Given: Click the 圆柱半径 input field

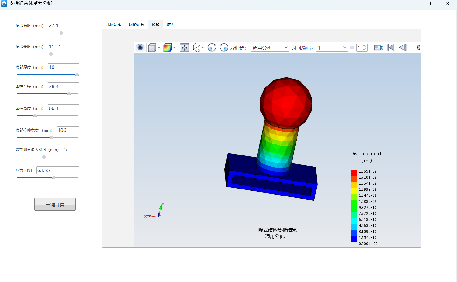Looking at the screenshot, I should click(63, 86).
